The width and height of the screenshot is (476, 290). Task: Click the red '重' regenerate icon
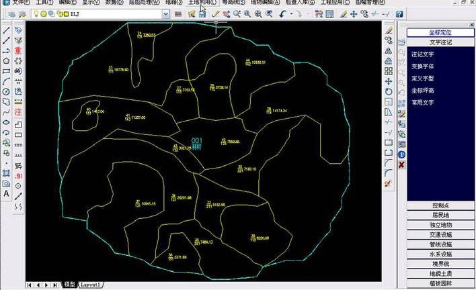[x=18, y=50]
